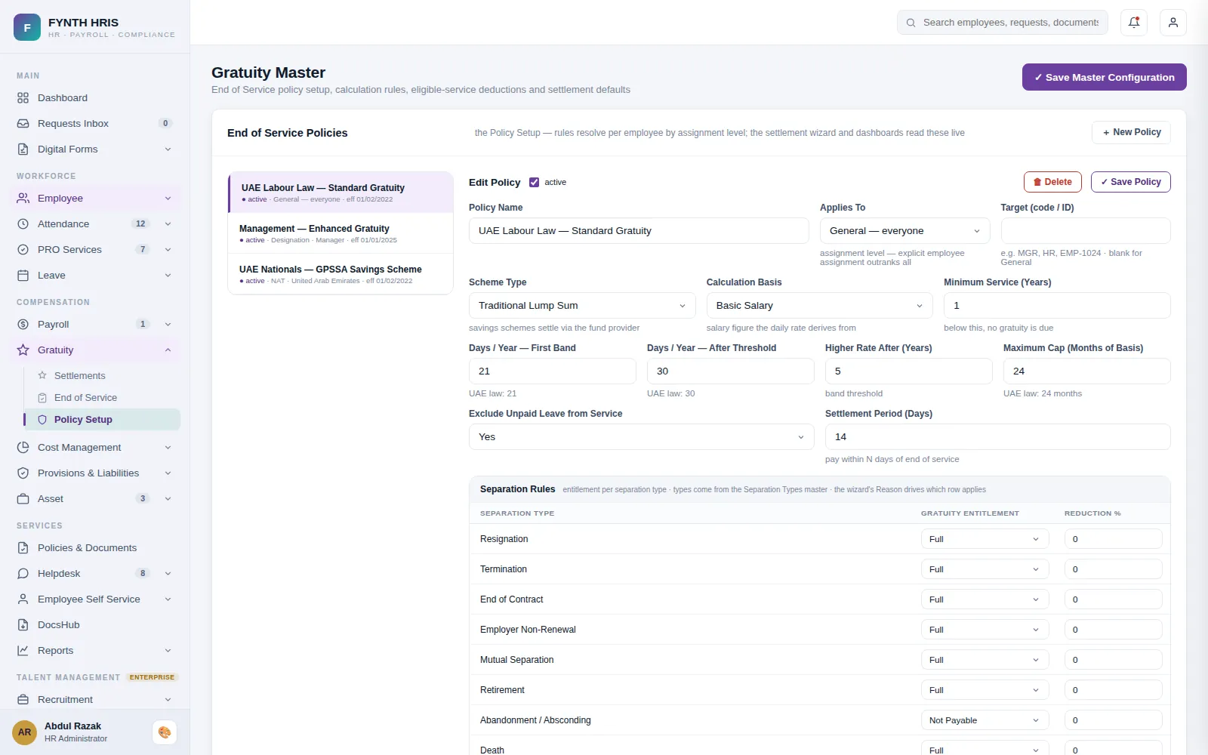Screen dimensions: 1208x755
Task: Click Cost Management pie icon
Action: (x=23, y=448)
